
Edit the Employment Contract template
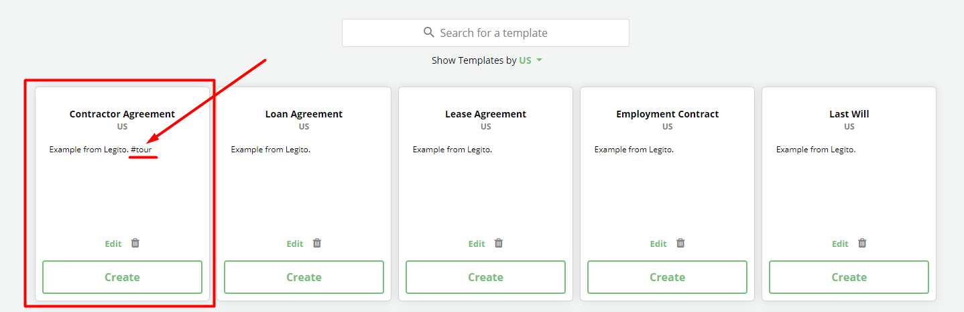(x=658, y=244)
